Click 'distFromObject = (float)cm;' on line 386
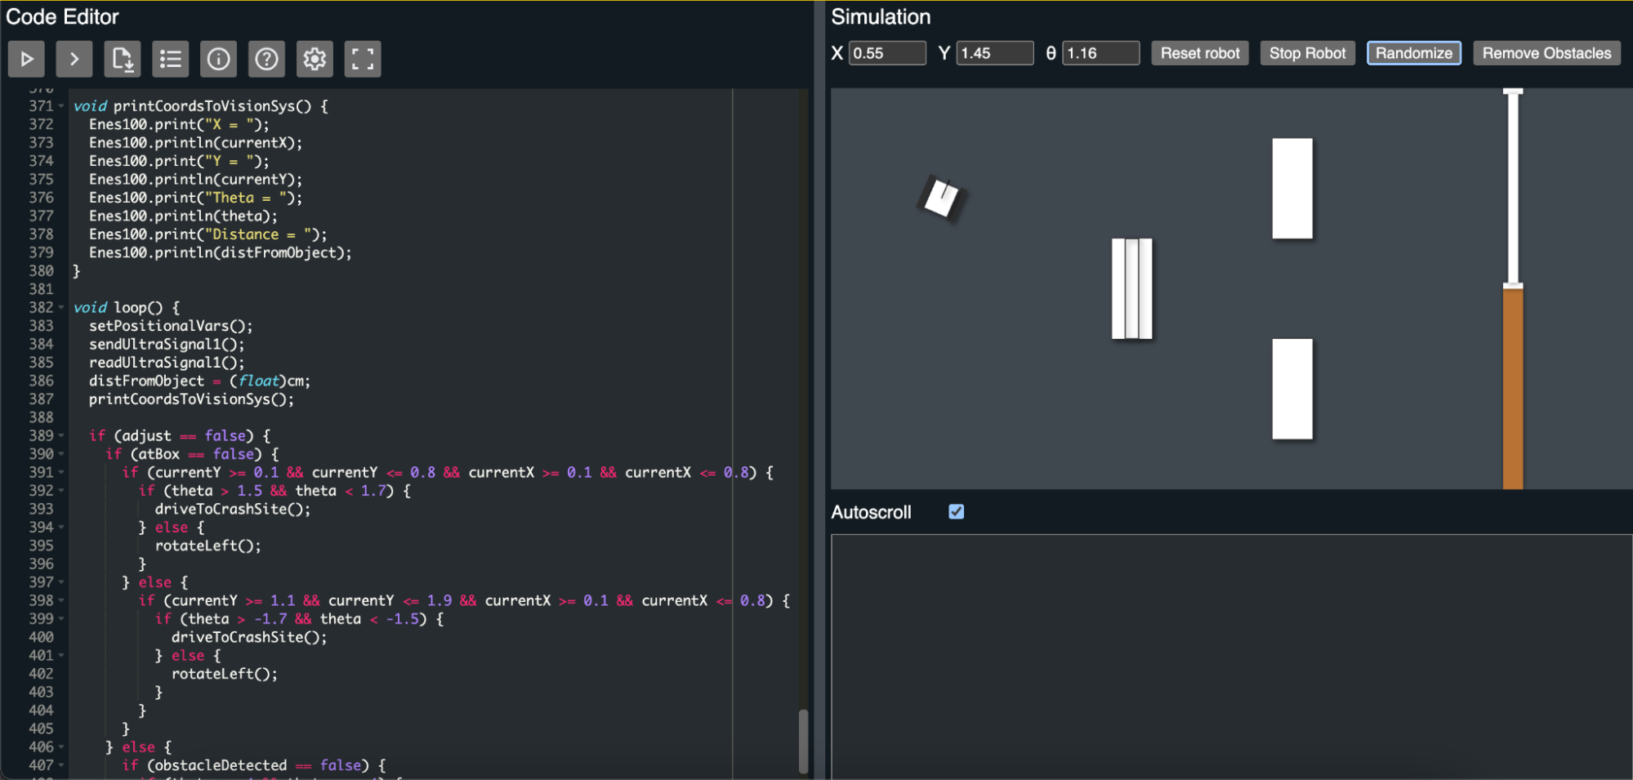The image size is (1633, 780). pos(200,381)
